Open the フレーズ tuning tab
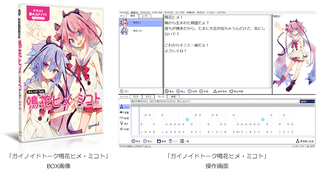316x174 pixels. point(161,97)
